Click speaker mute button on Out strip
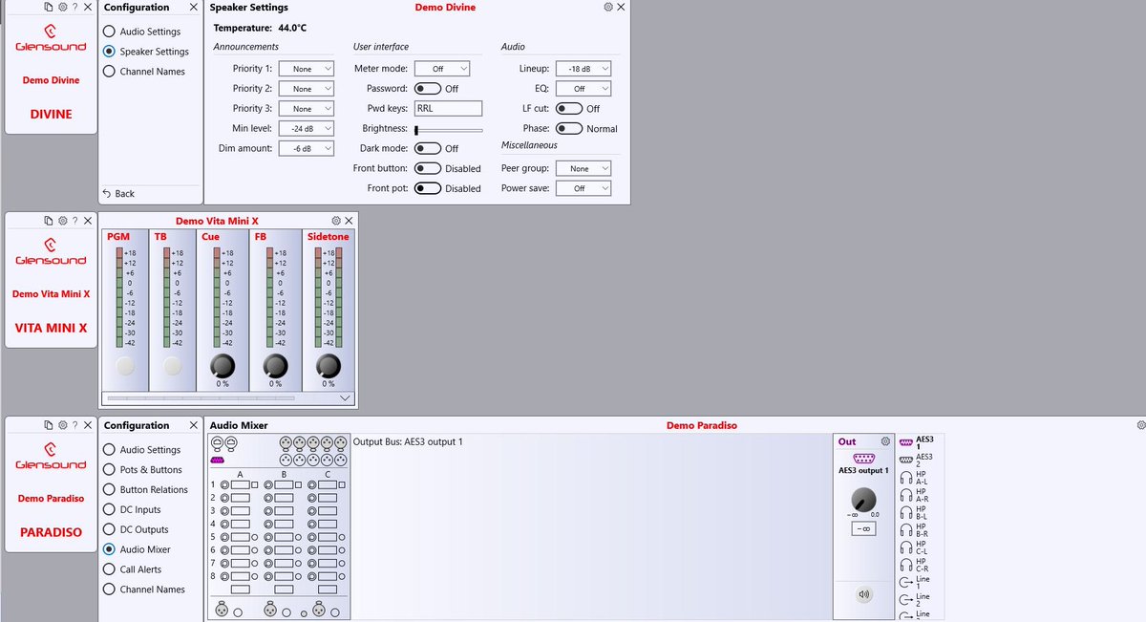Viewport: 1146px width, 622px height. point(864,594)
